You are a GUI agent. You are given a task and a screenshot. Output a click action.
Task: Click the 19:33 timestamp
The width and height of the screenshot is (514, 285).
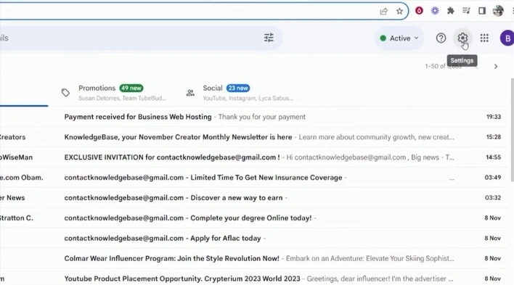click(494, 117)
